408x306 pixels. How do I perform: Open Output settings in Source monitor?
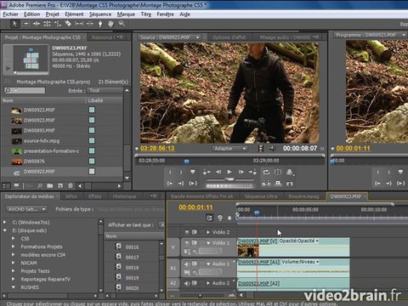[x=290, y=172]
